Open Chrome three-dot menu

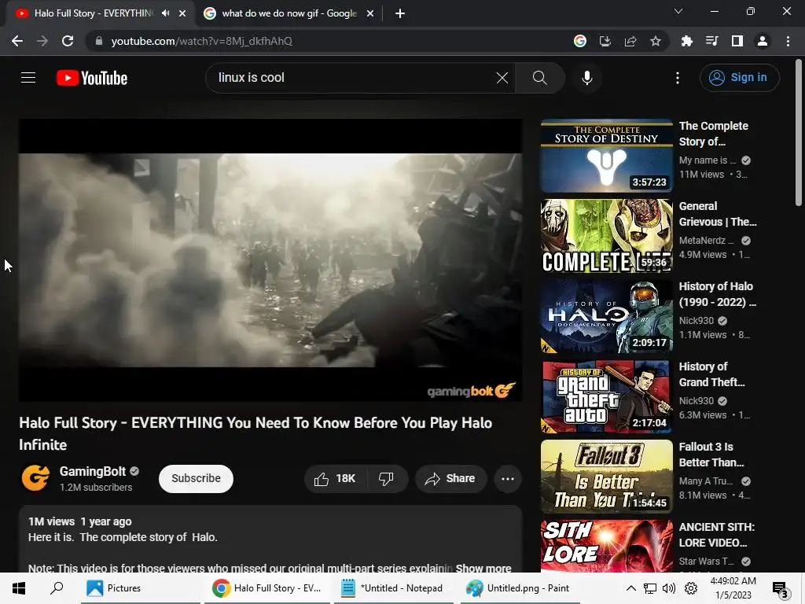click(788, 41)
